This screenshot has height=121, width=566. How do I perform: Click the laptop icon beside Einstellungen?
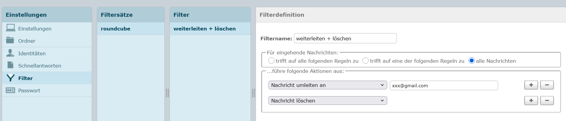10,28
